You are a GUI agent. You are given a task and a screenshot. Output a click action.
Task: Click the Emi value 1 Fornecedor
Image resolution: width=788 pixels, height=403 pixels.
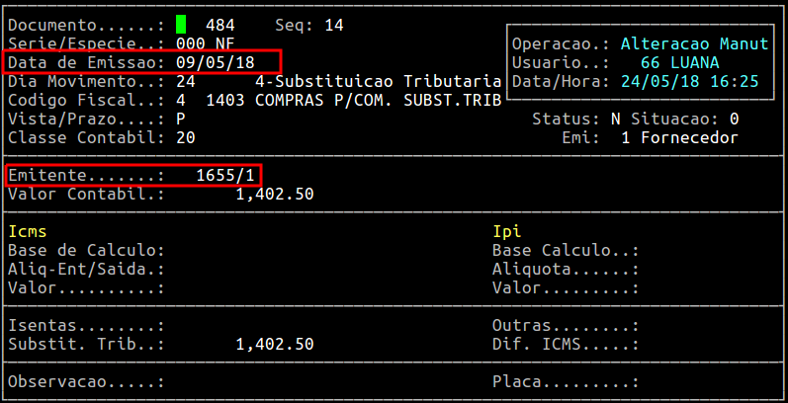point(680,137)
